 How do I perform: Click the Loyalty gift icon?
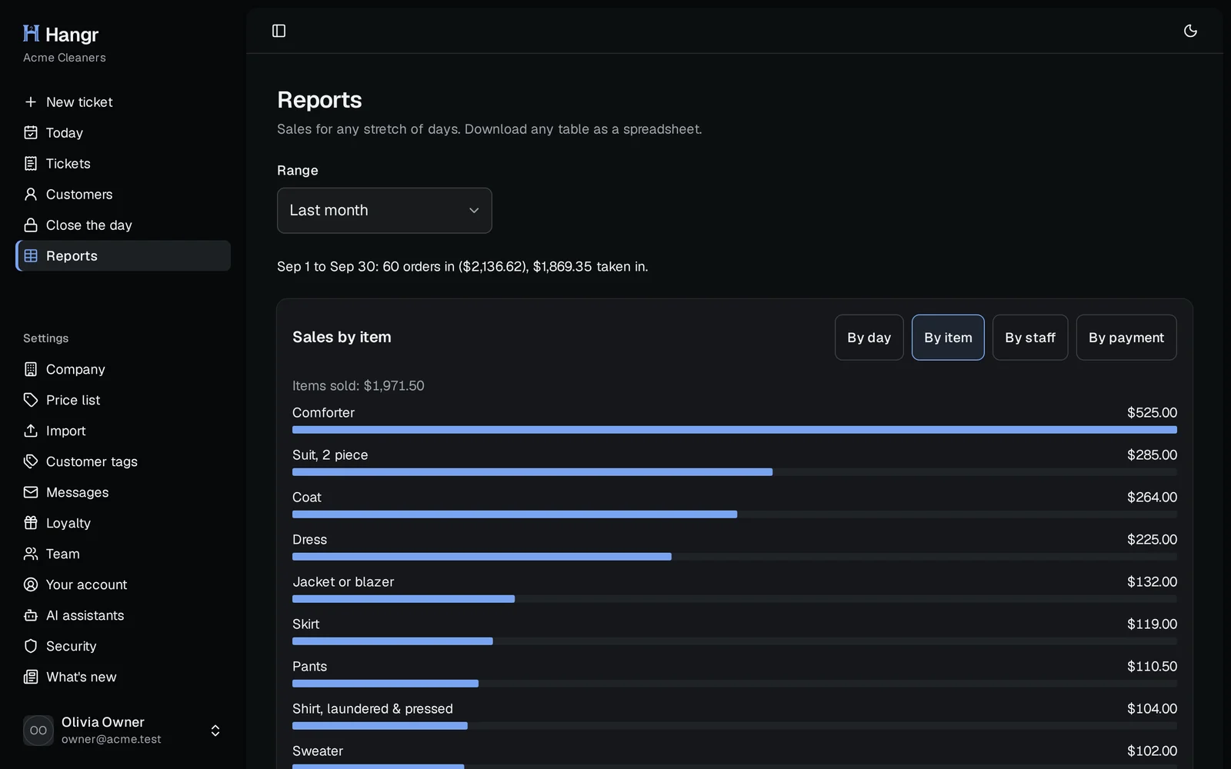[31, 523]
